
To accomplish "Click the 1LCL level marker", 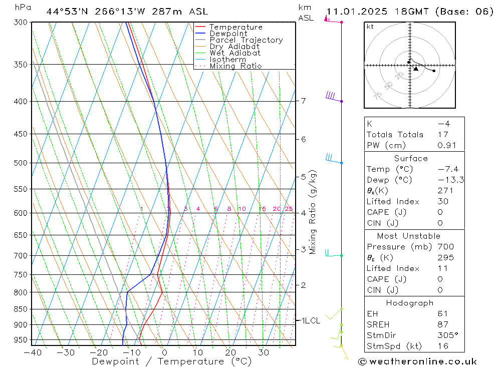I will click(311, 320).
